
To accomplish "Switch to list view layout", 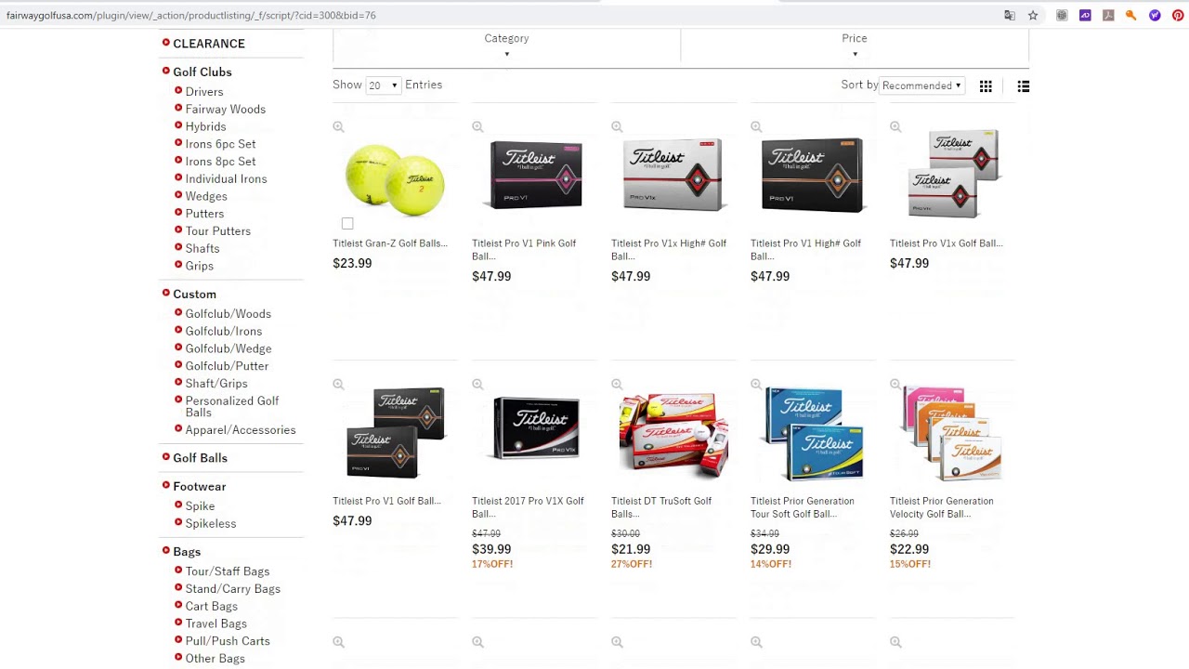I will coord(1024,86).
